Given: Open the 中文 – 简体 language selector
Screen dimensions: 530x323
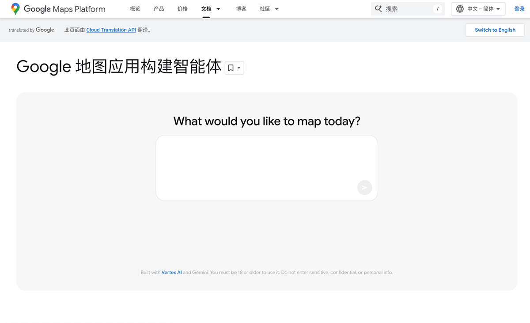Looking at the screenshot, I should [x=478, y=8].
